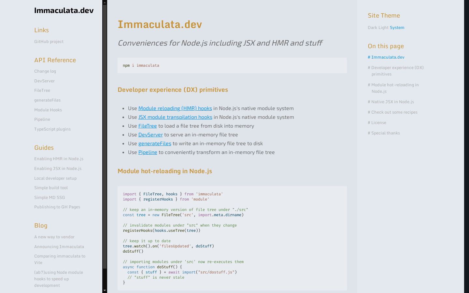Open the Pipeline API reference in sidebar
The height and width of the screenshot is (293, 469).
pyautogui.click(x=42, y=119)
